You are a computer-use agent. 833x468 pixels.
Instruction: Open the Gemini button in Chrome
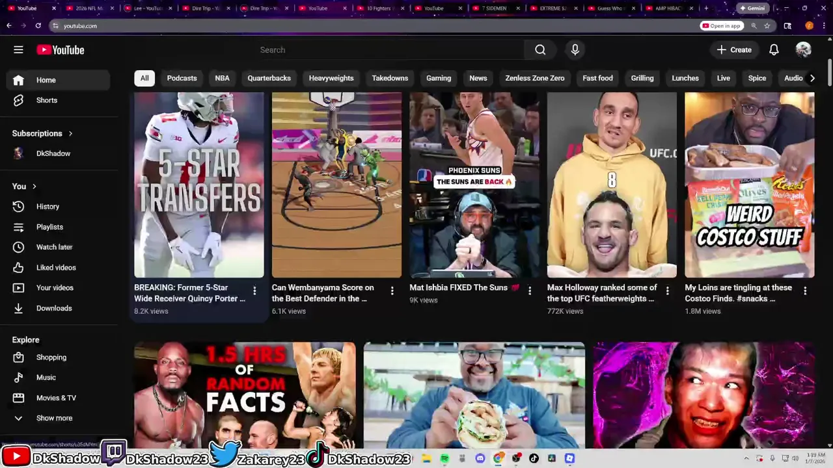752,8
